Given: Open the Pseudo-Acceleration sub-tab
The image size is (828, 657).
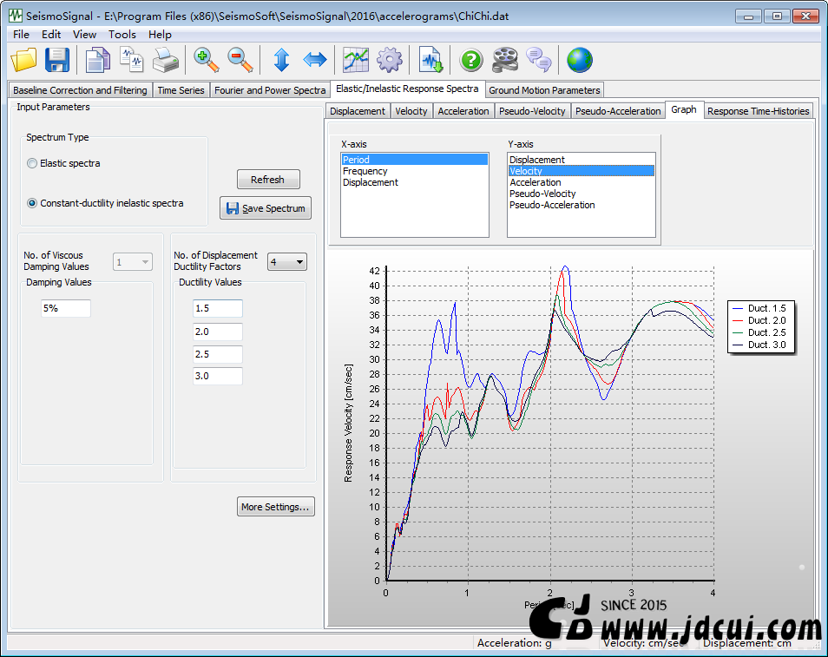Looking at the screenshot, I should [618, 111].
